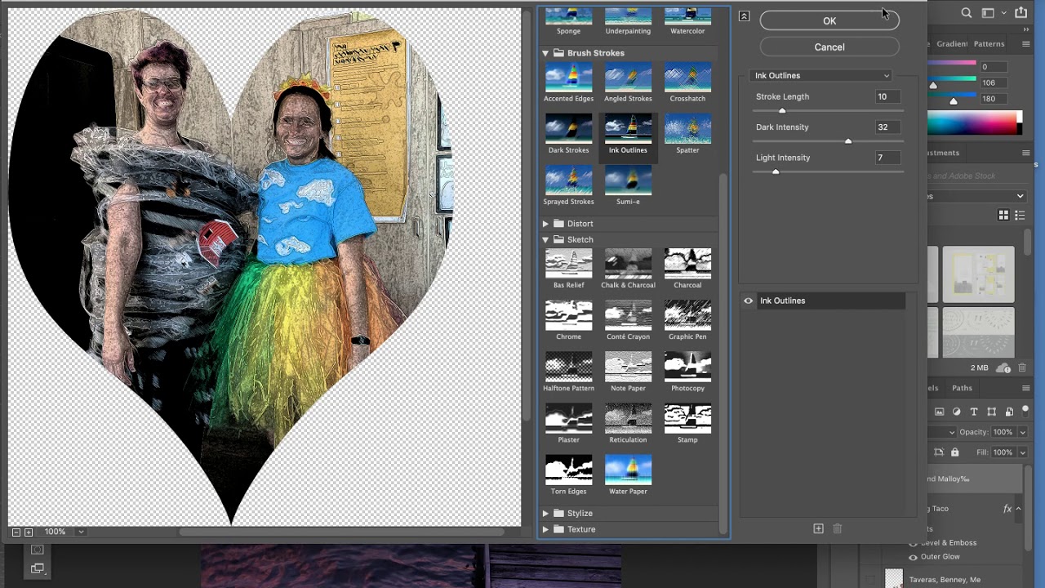This screenshot has width=1045, height=588.
Task: Expand the Stylize filter folder
Action: (x=545, y=513)
